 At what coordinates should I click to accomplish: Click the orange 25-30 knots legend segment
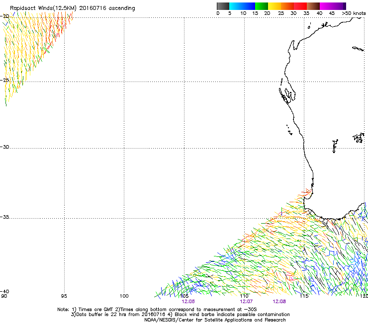coord(287,6)
